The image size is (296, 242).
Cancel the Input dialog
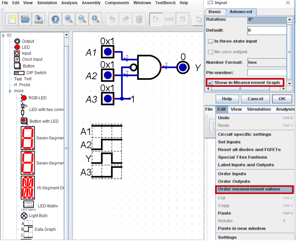click(255, 99)
